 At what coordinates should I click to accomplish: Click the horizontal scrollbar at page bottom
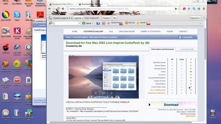(121, 122)
